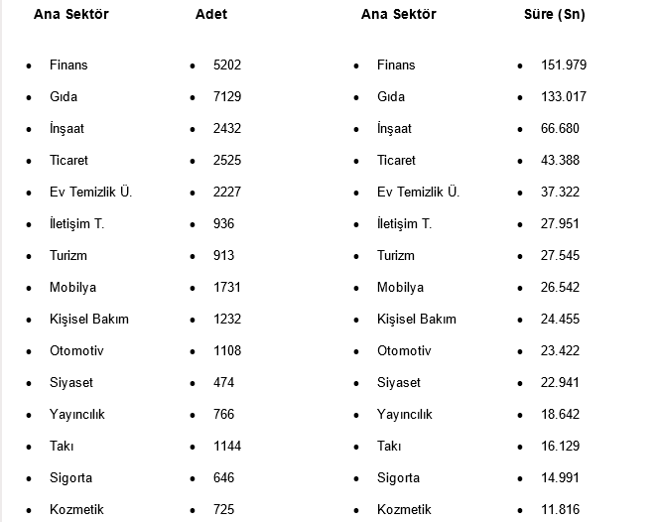Select the value 5202 for Finans
This screenshot has height=522, width=656.
coord(227,65)
